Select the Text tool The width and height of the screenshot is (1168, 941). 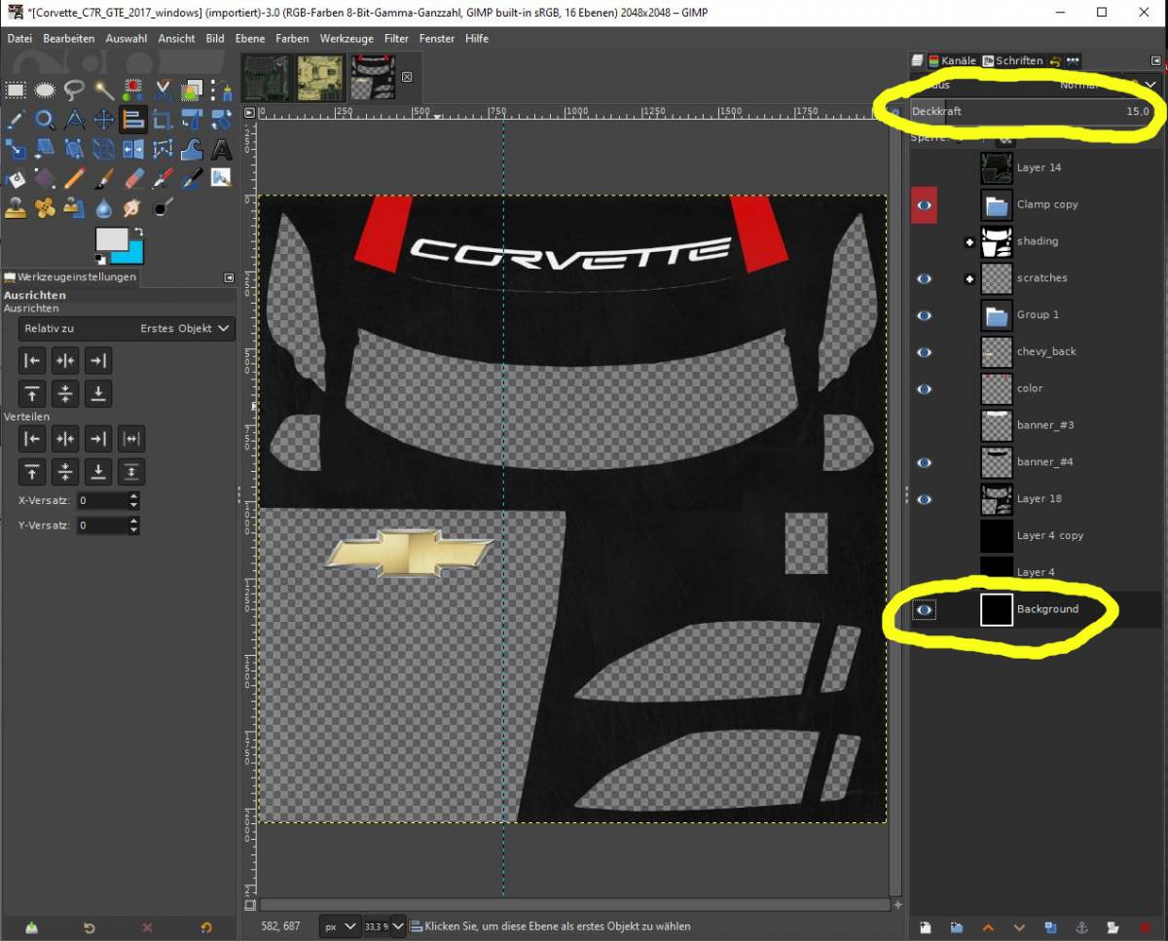(x=221, y=149)
